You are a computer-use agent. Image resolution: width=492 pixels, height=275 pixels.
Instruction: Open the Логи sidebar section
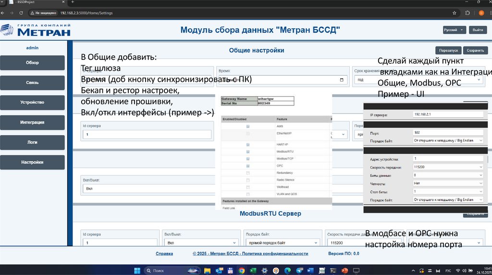tap(32, 142)
